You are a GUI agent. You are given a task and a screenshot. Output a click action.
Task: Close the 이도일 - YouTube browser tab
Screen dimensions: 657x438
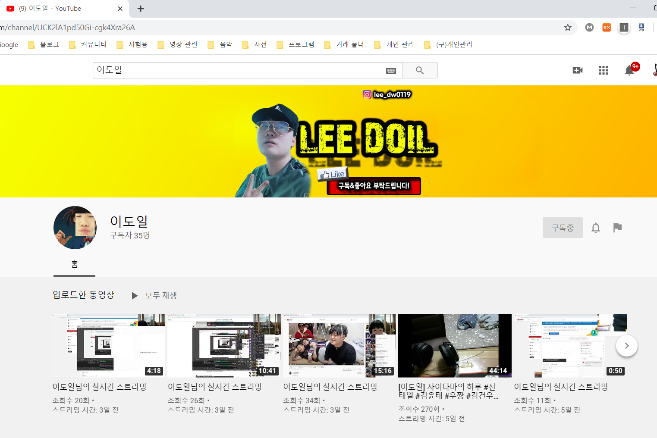pos(120,9)
